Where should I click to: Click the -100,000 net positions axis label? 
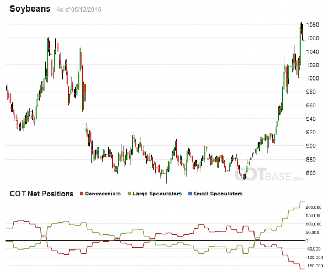(314, 257)
